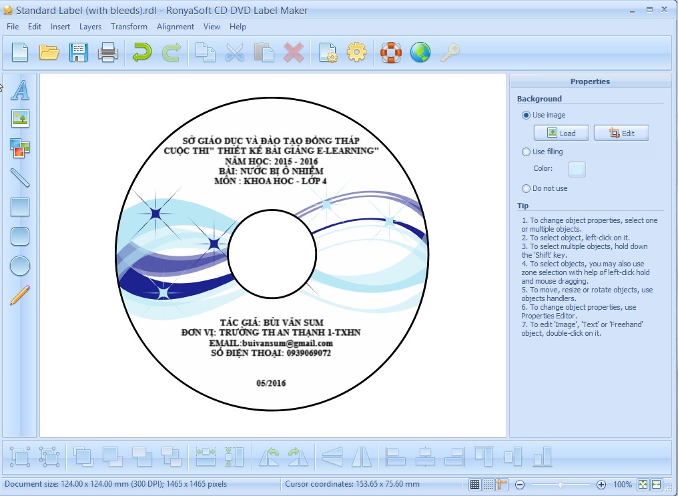Select the Ellipse drawing tool
Image resolution: width=678 pixels, height=496 pixels.
pyautogui.click(x=19, y=266)
